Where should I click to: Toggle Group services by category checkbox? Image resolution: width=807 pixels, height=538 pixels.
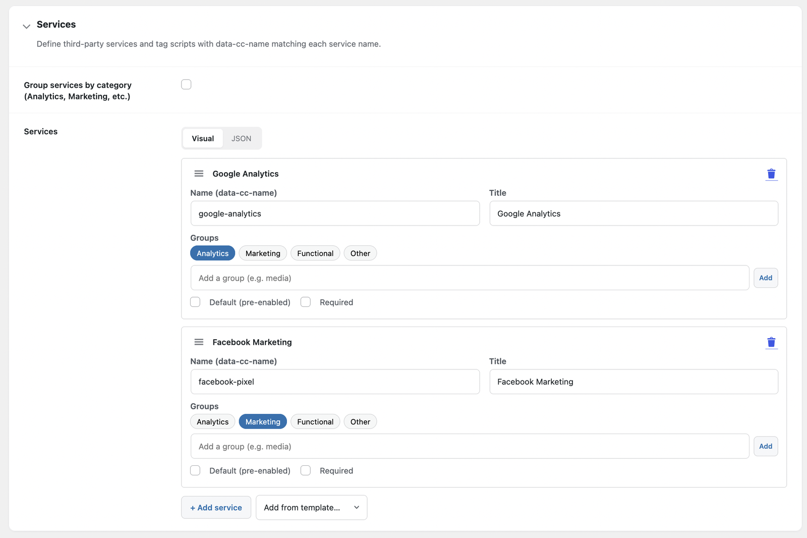(x=186, y=84)
